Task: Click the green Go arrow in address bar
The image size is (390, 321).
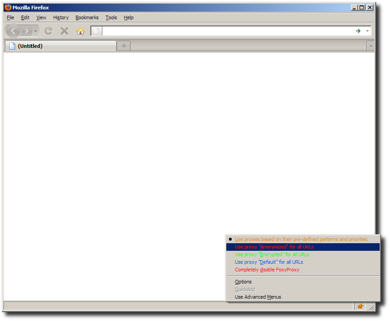Action: coord(357,31)
